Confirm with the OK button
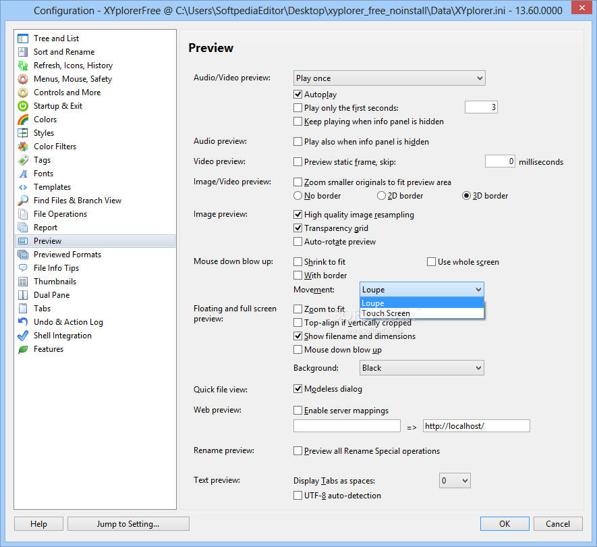Image resolution: width=597 pixels, height=547 pixels. 505,524
